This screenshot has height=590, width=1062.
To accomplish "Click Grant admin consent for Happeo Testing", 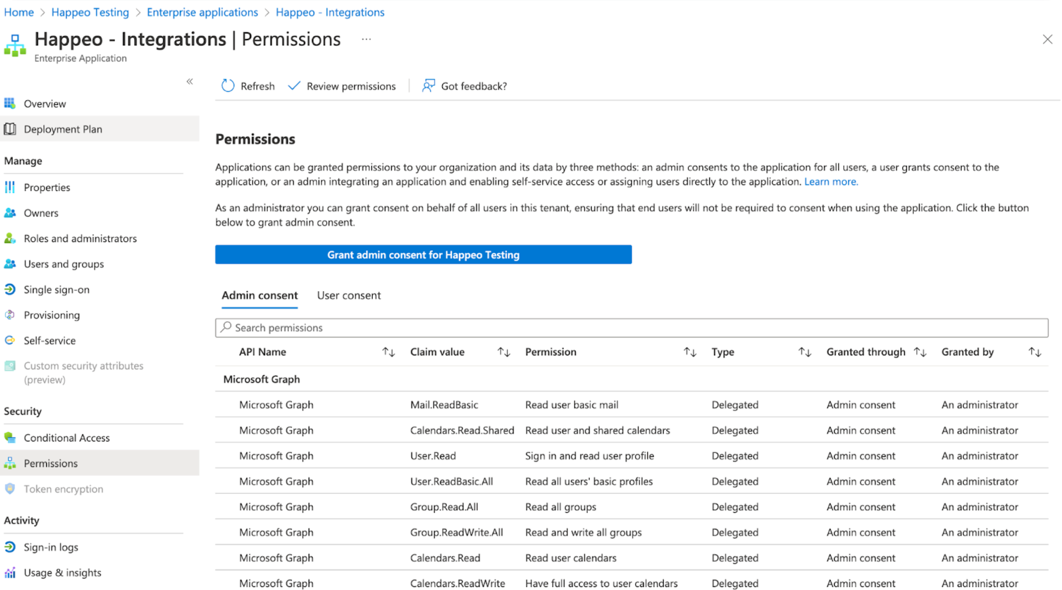I will 423,254.
